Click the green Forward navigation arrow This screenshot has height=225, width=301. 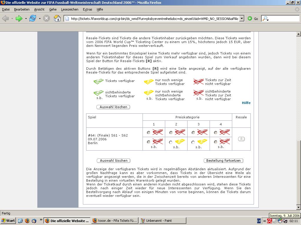[19, 18]
